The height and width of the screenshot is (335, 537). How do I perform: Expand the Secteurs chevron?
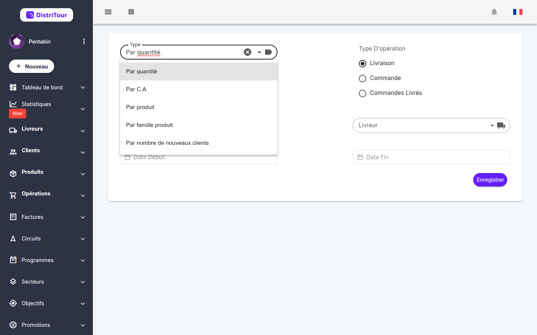point(83,282)
